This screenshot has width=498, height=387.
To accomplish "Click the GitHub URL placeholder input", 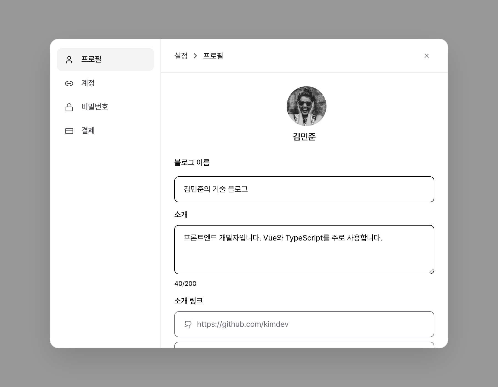I will (304, 324).
